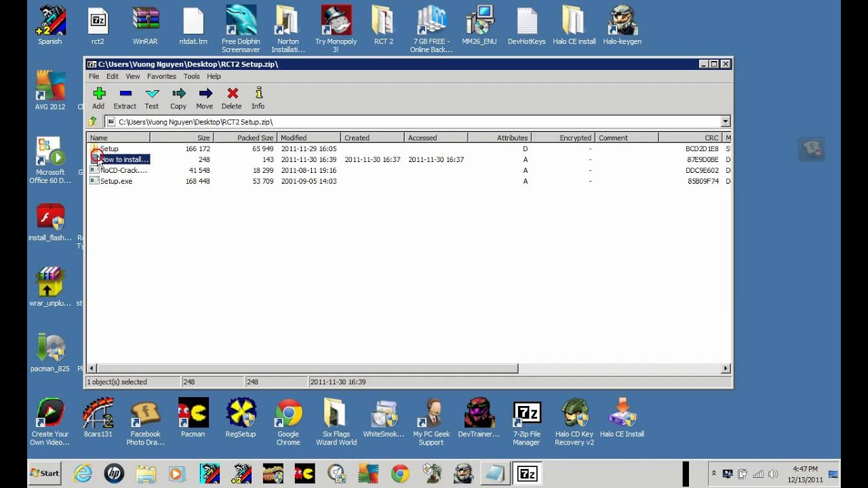868x488 pixels.
Task: Open Chrome from the taskbar
Action: click(x=400, y=473)
